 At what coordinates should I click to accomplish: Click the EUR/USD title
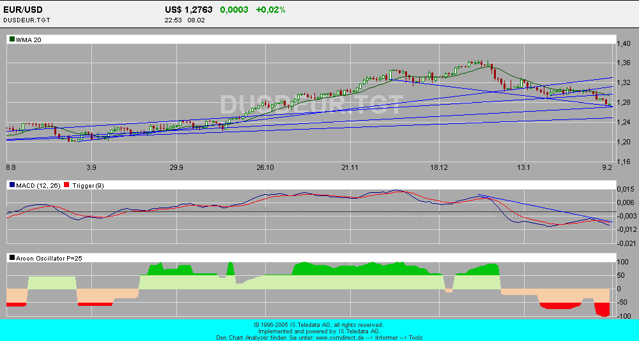pyautogui.click(x=23, y=10)
